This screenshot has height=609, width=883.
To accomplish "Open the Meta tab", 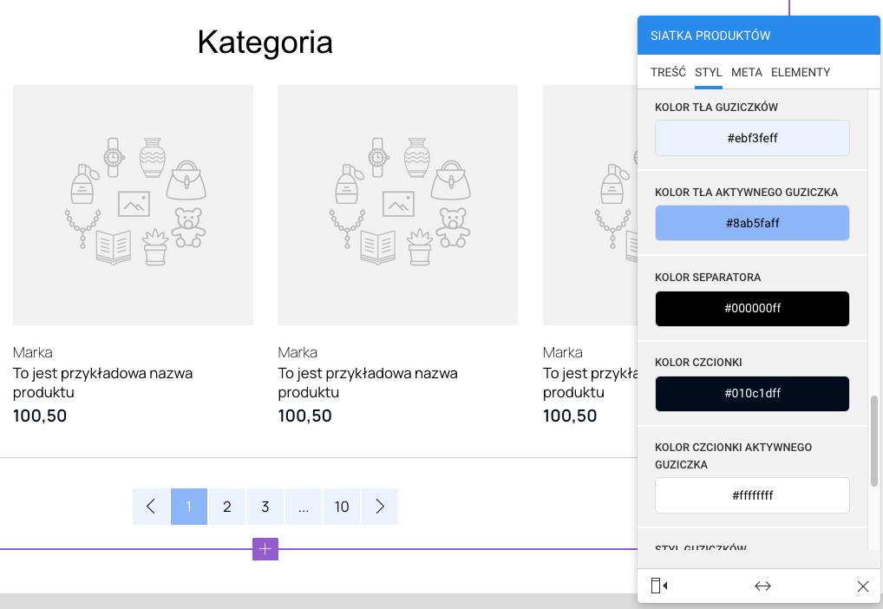I will pyautogui.click(x=747, y=72).
